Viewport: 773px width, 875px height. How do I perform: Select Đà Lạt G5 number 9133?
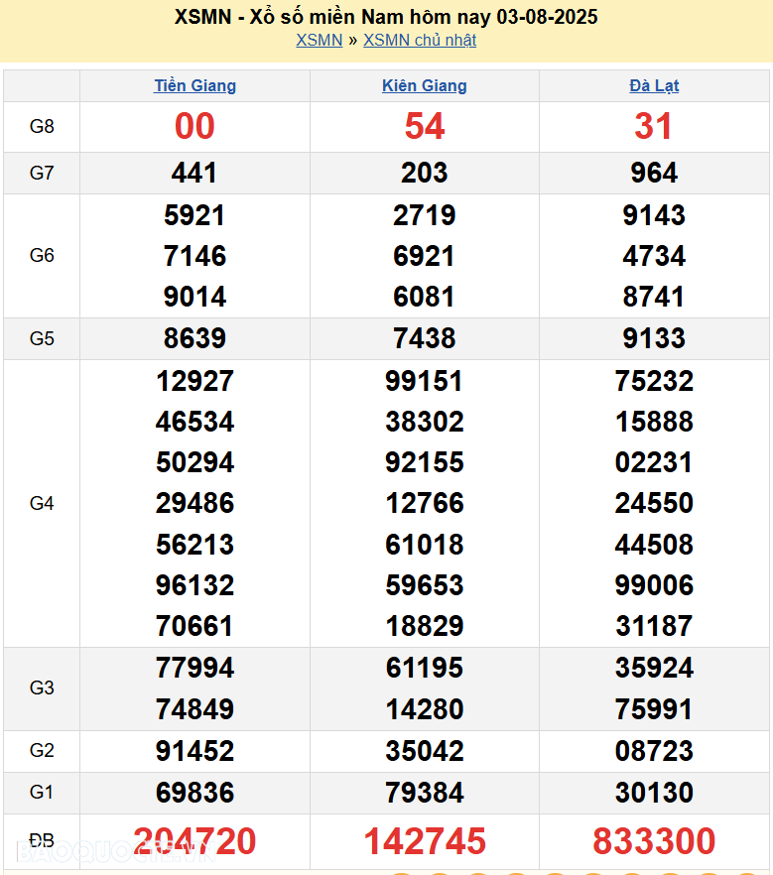pyautogui.click(x=654, y=338)
